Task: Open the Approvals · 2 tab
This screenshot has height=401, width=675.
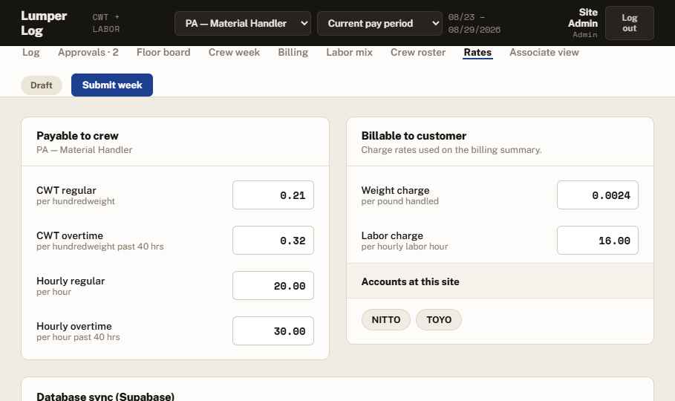Action: click(x=88, y=52)
